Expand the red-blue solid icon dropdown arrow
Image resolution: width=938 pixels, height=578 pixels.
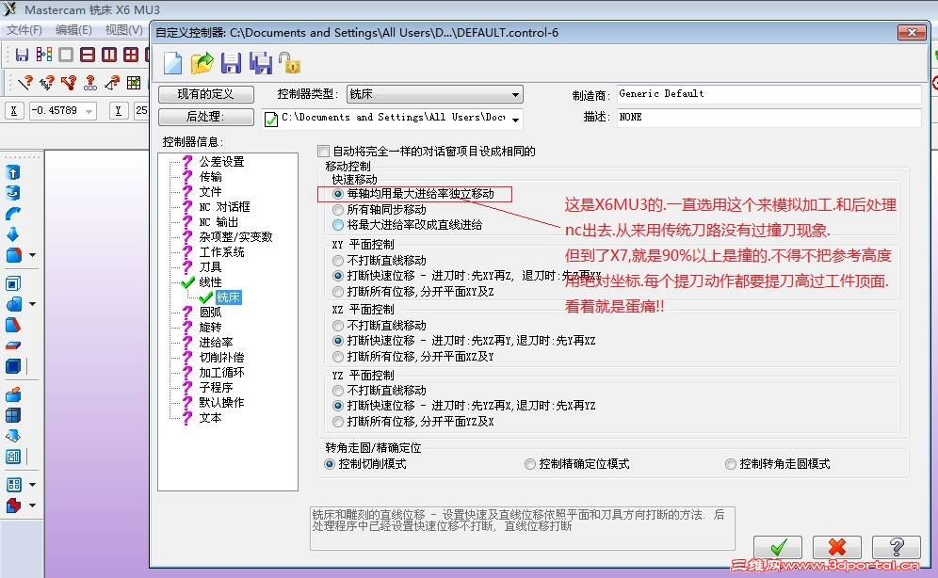[x=32, y=506]
